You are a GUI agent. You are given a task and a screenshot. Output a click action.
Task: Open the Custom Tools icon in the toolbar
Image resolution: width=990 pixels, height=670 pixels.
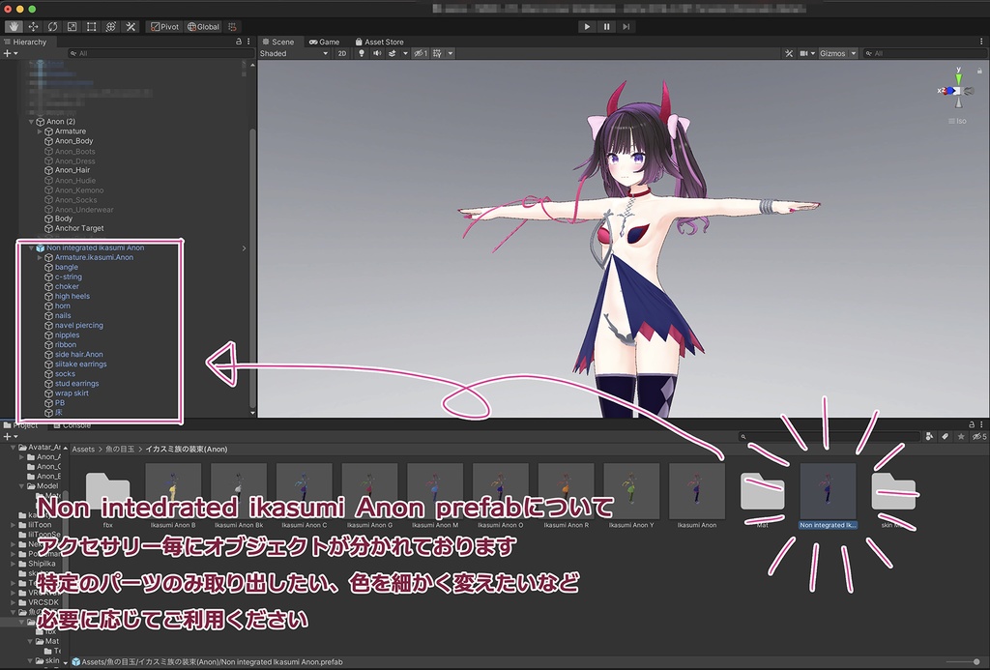130,27
